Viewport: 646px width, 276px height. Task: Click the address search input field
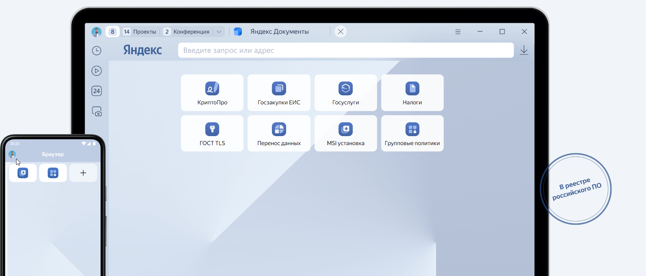[x=345, y=50]
